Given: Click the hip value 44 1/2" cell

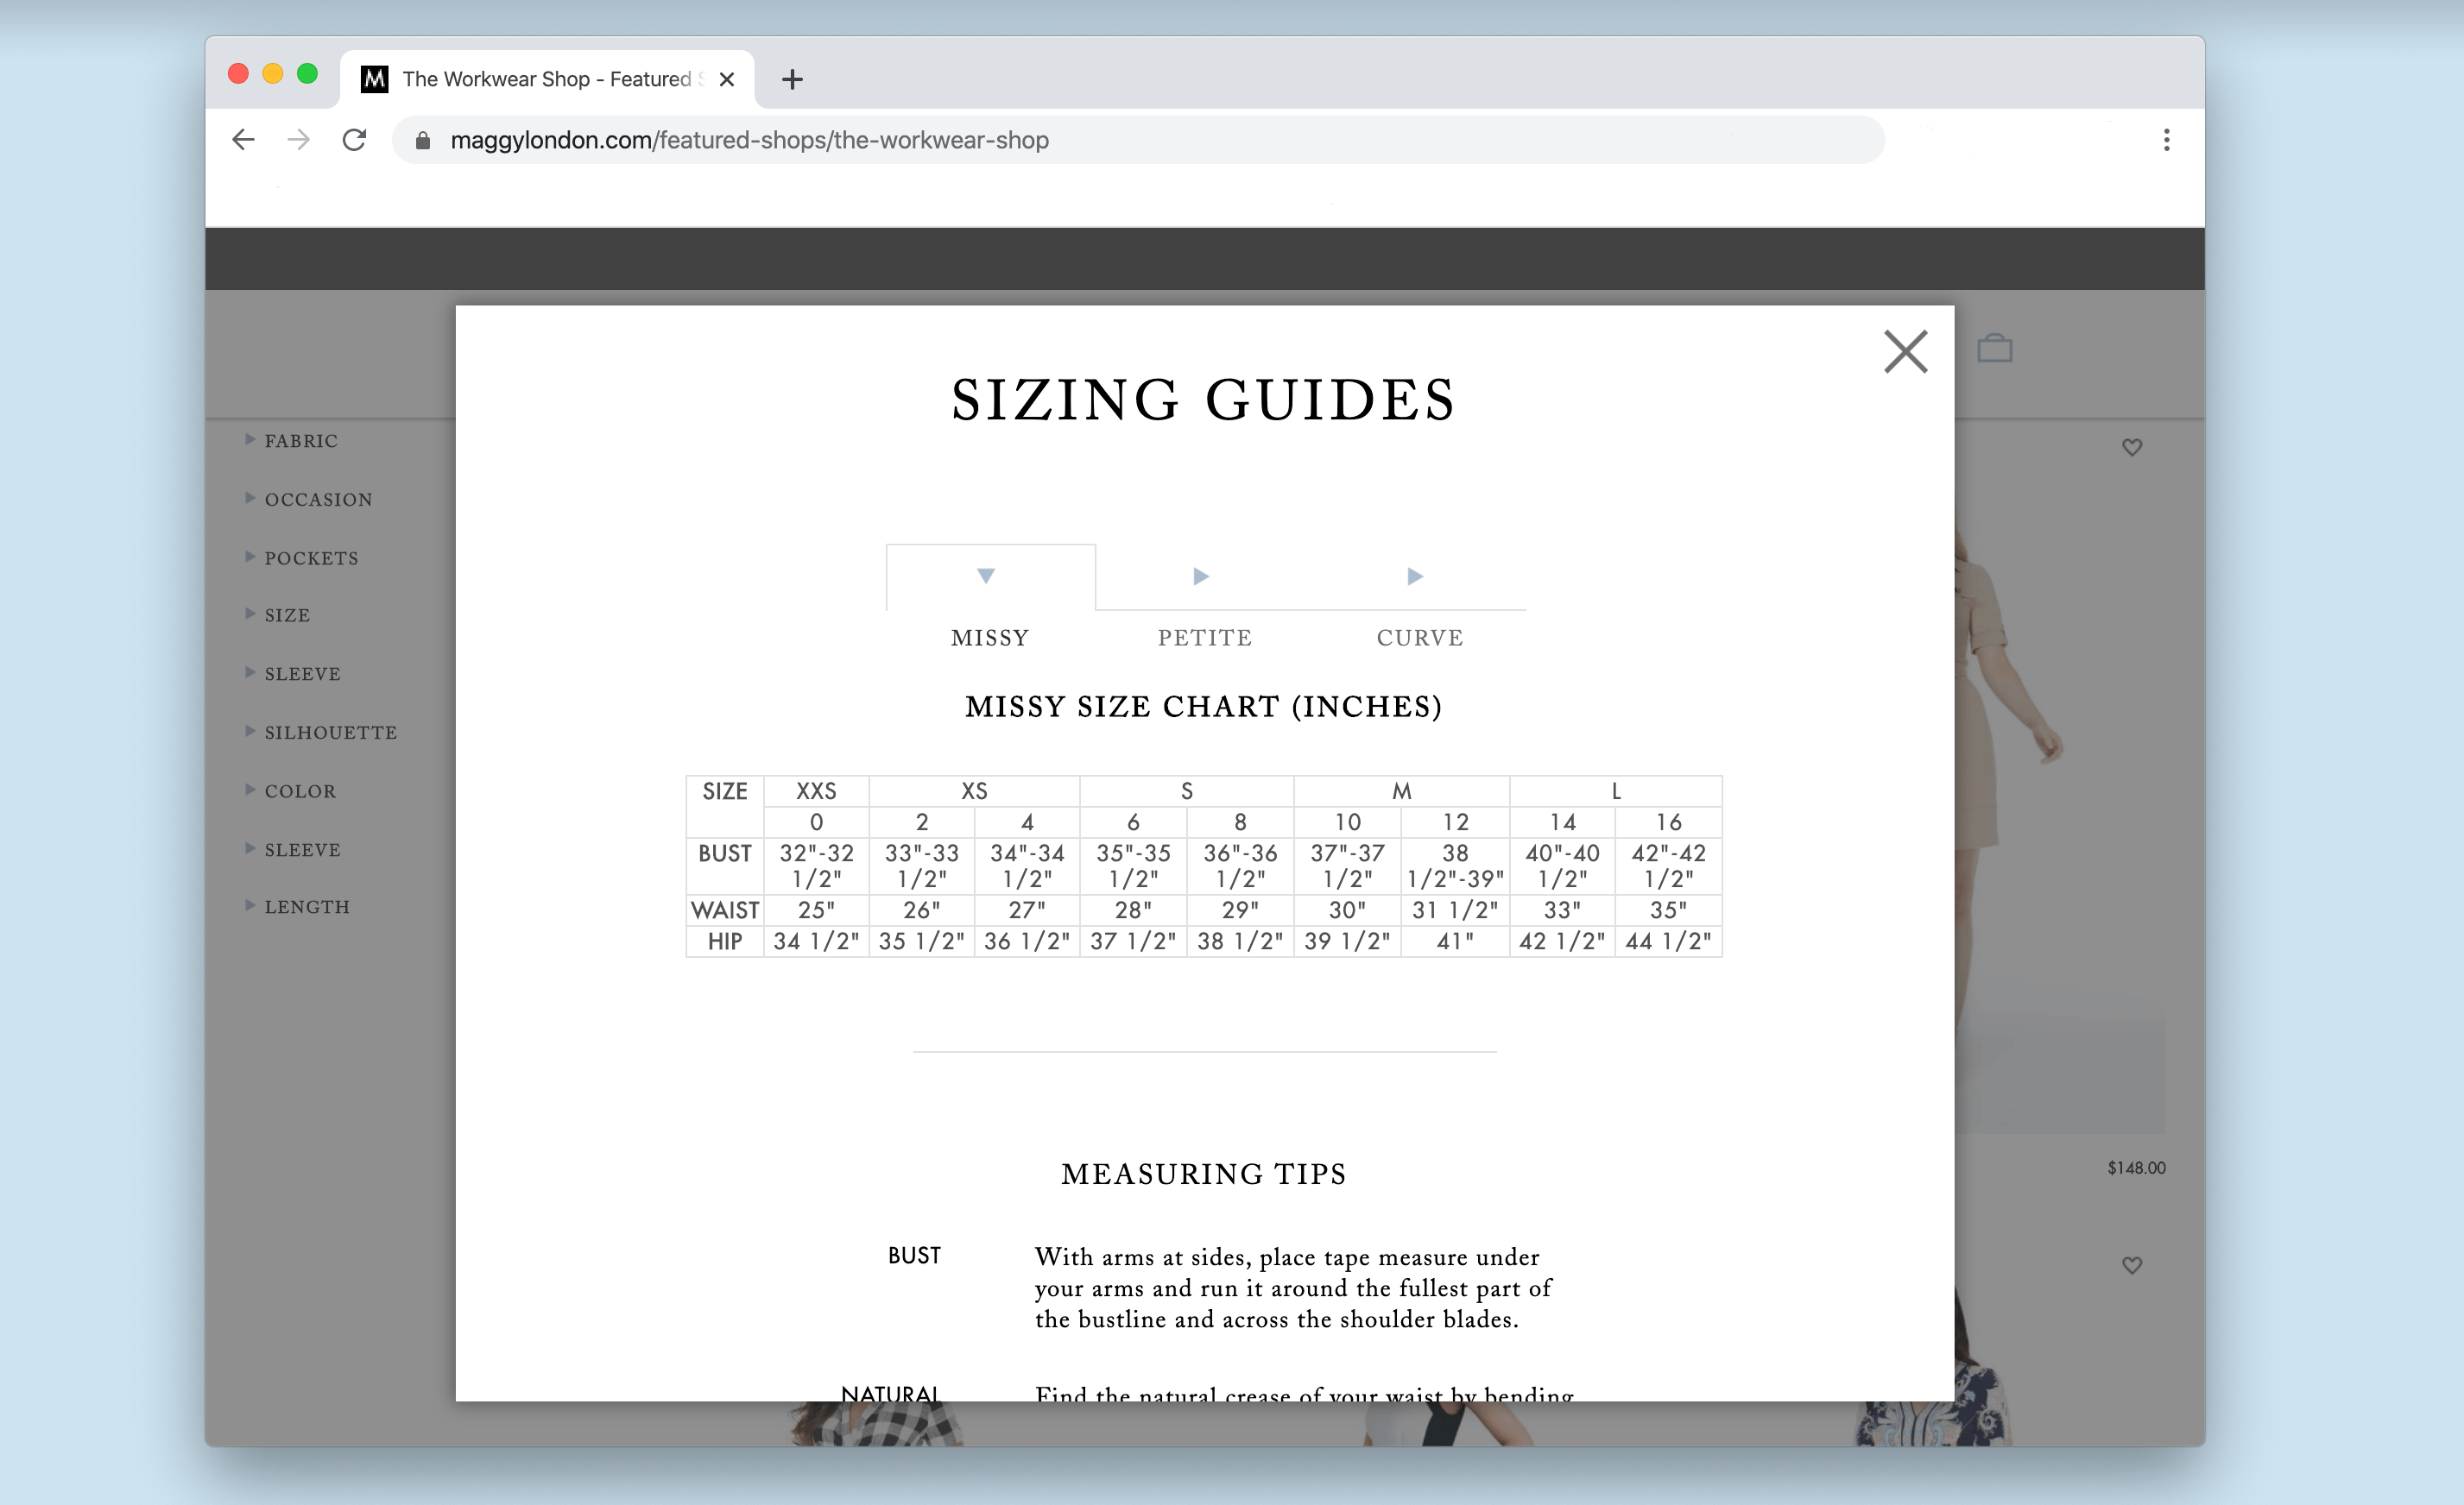Looking at the screenshot, I should tap(1668, 941).
